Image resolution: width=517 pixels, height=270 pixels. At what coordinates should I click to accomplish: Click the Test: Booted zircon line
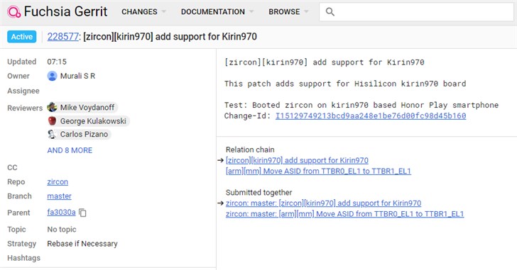361,105
